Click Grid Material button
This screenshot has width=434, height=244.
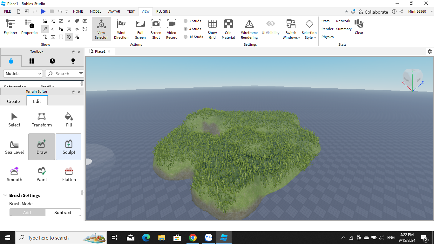point(228,29)
